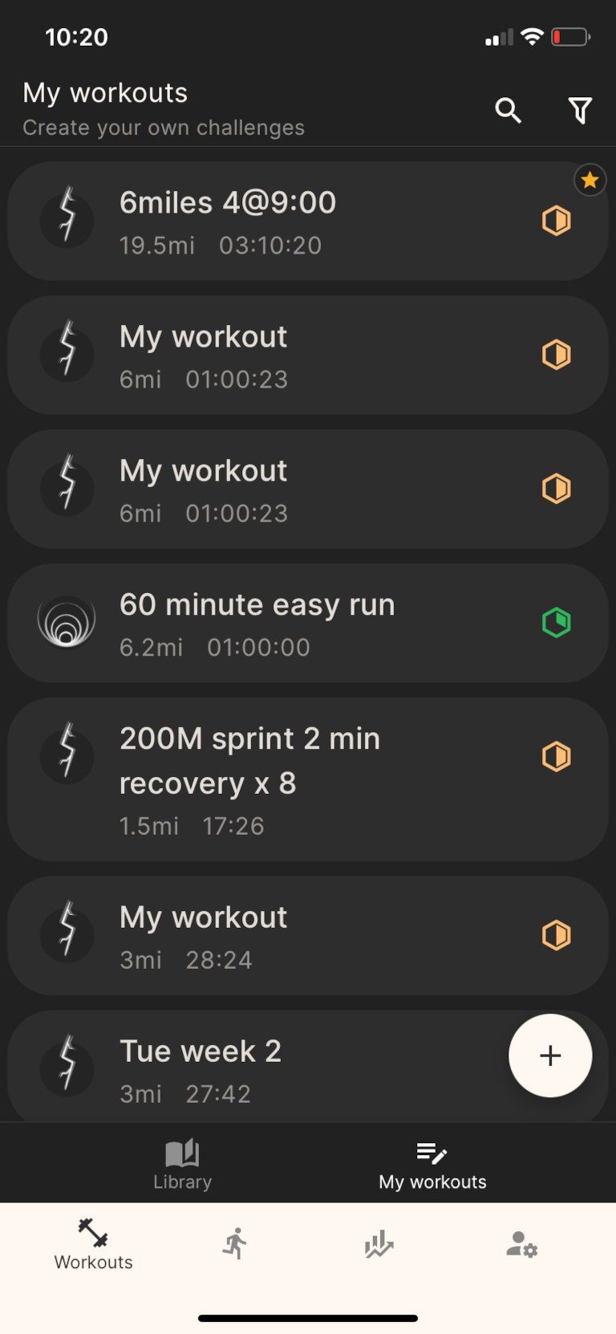
Task: Tap the running figure icon
Action: [235, 1243]
